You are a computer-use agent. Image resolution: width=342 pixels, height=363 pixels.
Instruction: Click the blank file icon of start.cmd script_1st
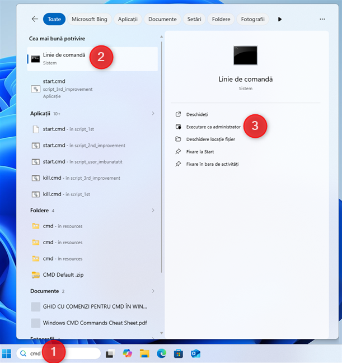click(36, 129)
